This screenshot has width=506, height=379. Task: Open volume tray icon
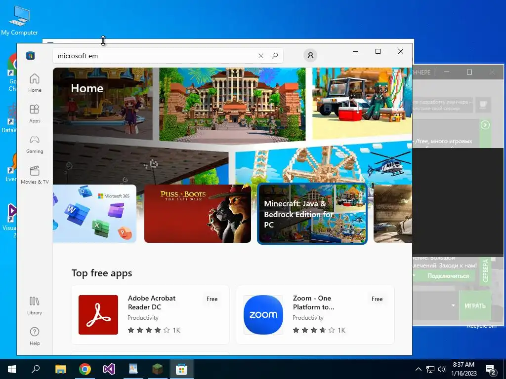[442, 369]
